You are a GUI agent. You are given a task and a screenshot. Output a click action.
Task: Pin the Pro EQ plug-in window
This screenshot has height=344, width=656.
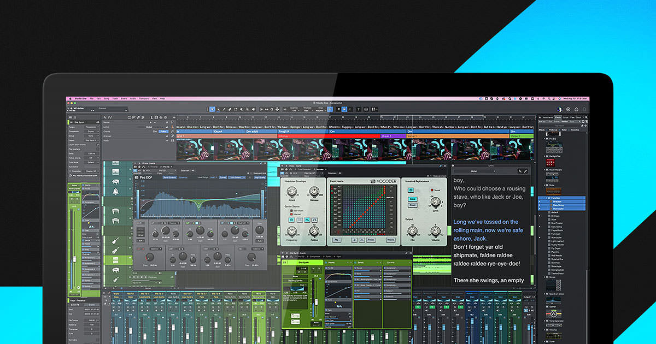coord(261,163)
